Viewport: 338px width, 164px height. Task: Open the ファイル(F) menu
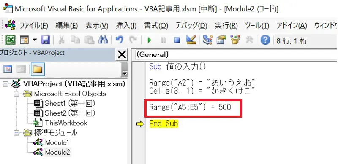coord(34,26)
